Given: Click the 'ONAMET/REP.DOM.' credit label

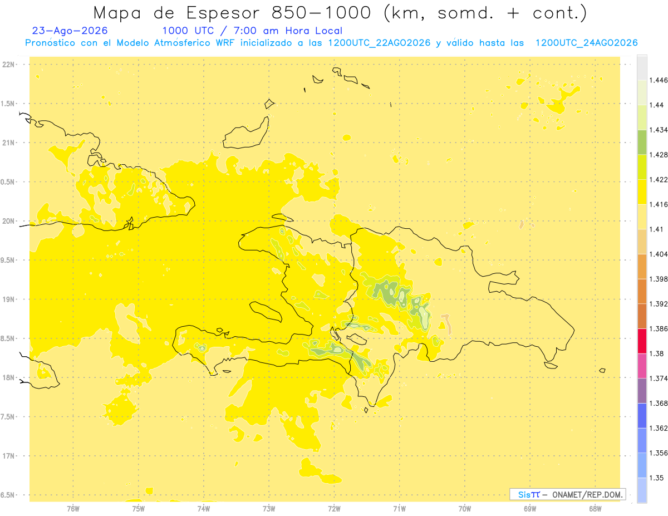Looking at the screenshot, I should tap(588, 494).
